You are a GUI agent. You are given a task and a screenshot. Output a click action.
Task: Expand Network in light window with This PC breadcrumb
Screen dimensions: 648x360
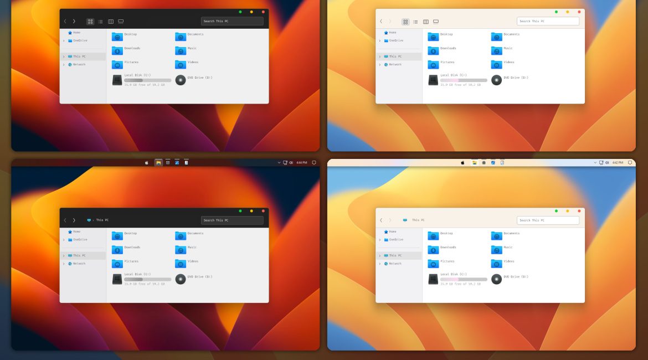tap(380, 264)
